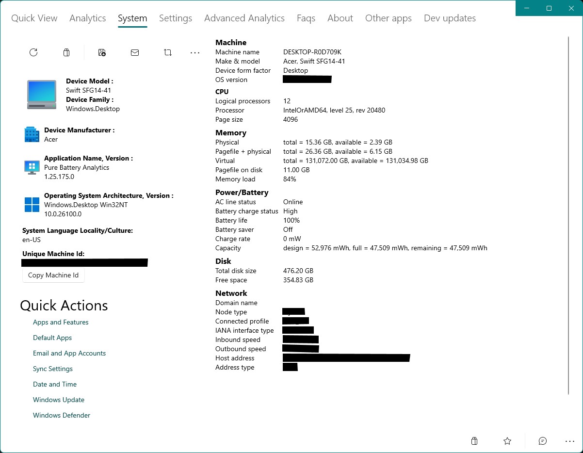Screen dimensions: 583x453
Task: Open the Dev updates tab
Action: click(x=450, y=18)
